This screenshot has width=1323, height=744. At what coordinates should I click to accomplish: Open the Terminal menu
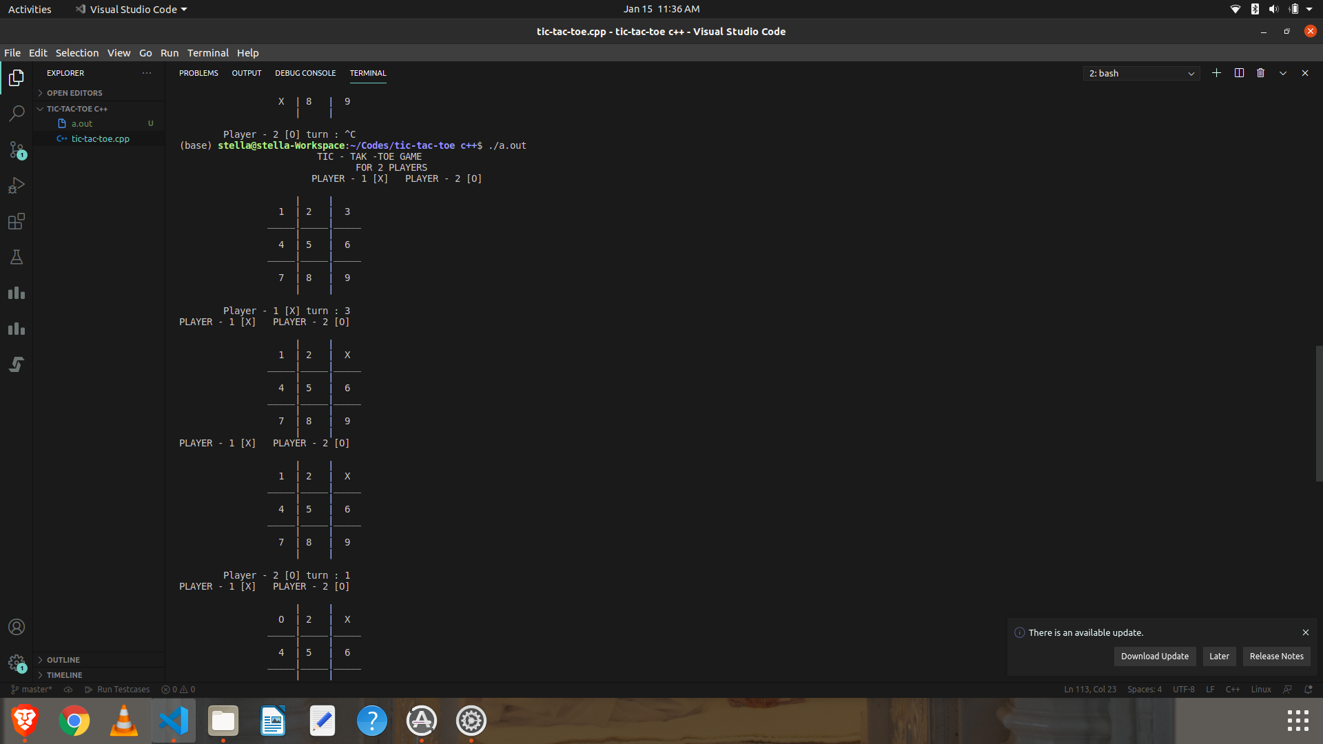tap(207, 53)
